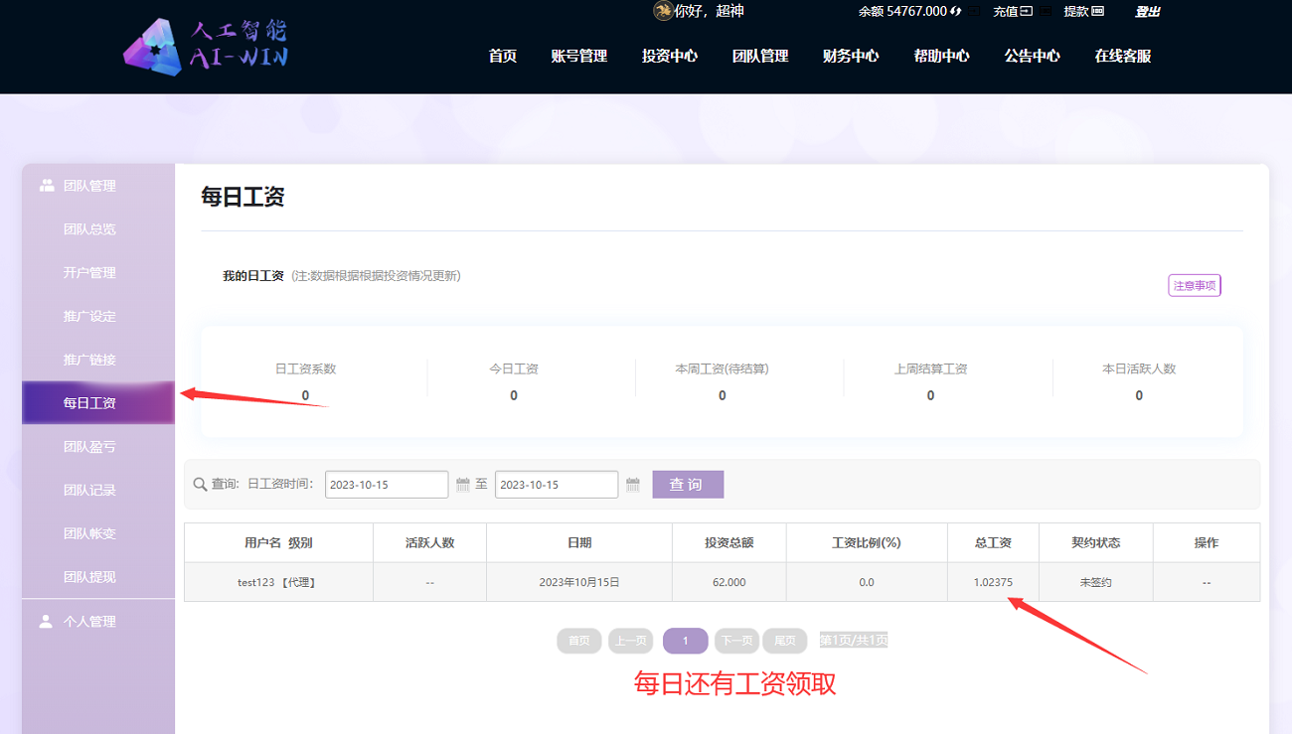Click the 登出 logout link

[1148, 12]
